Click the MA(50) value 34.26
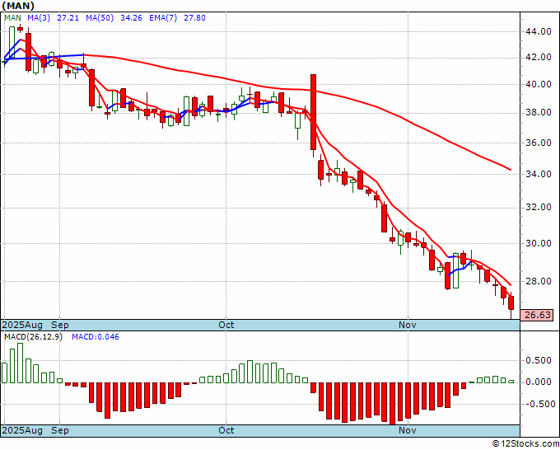 pyautogui.click(x=131, y=18)
